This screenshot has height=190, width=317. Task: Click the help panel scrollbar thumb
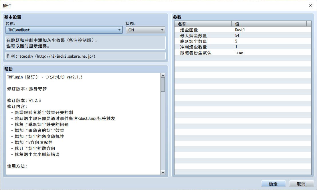point(163,85)
